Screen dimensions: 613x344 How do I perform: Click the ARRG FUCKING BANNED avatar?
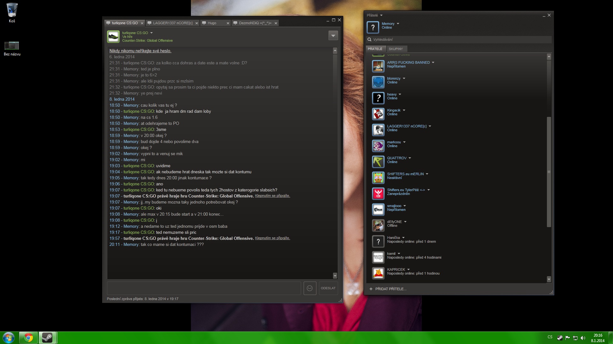tap(378, 66)
